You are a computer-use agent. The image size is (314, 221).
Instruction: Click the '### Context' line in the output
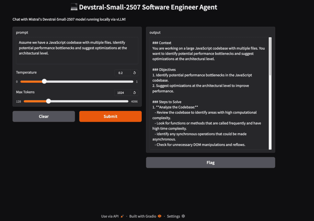tap(162, 43)
